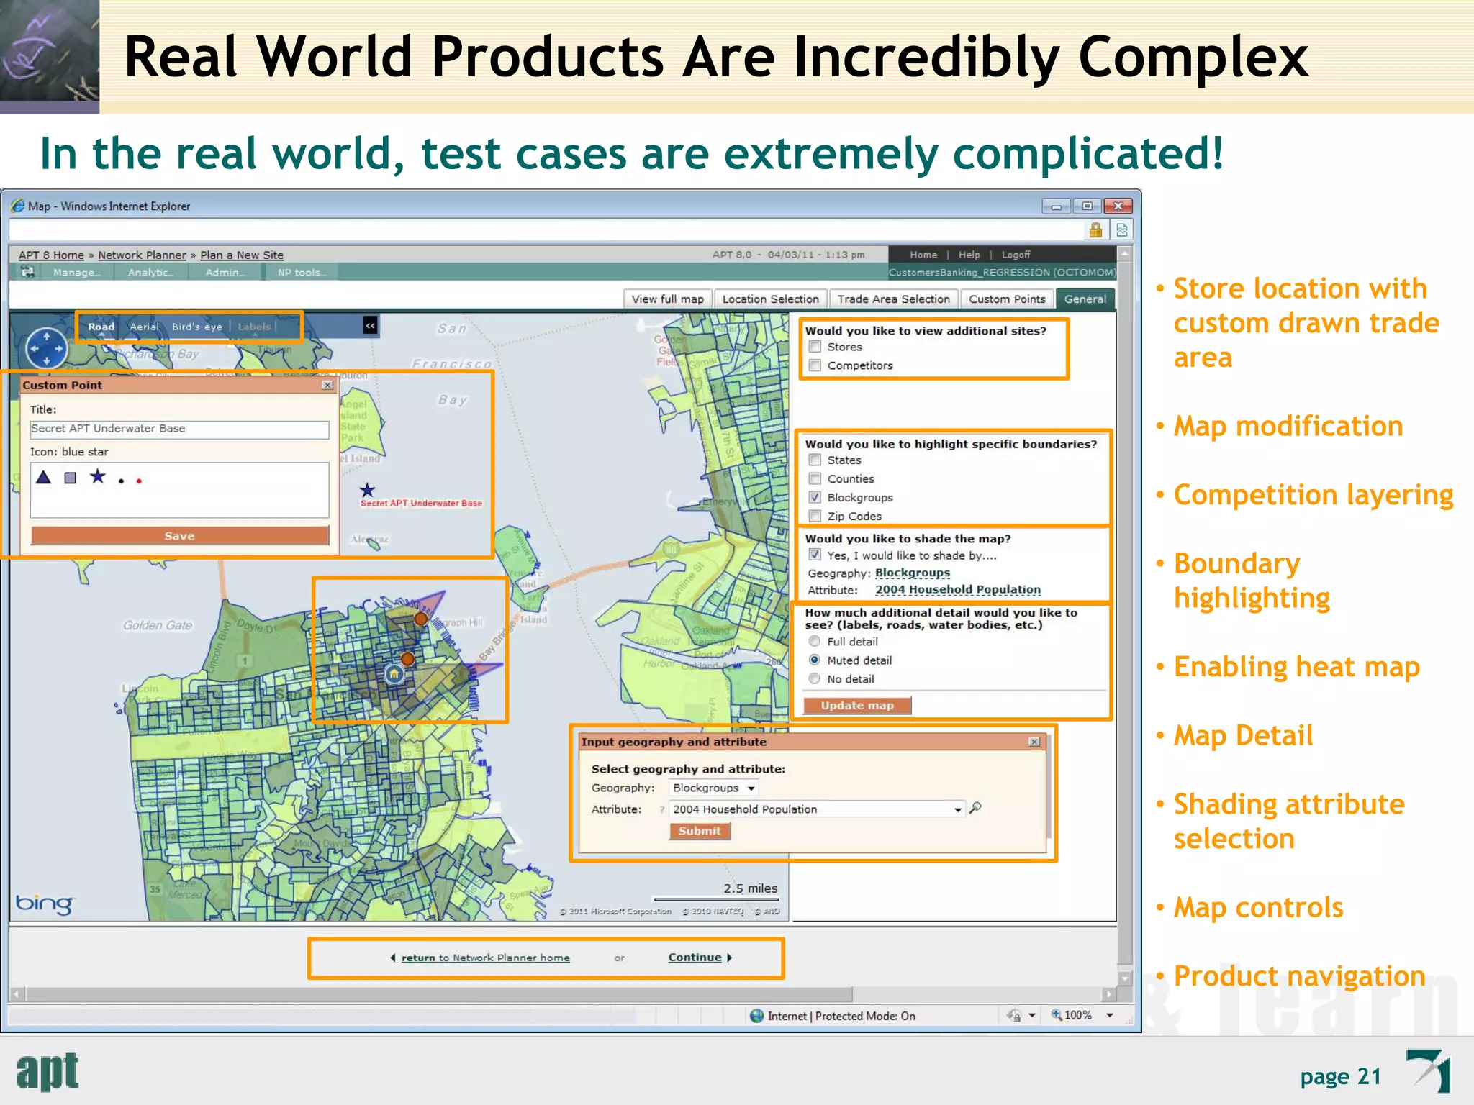Click the icon left of the Manage menu

[27, 272]
